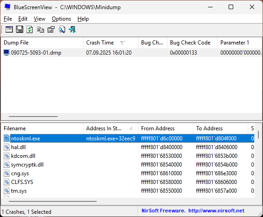The image size is (263, 217).
Task: Select the symcryptk.dll filename
Action: pyautogui.click(x=27, y=165)
